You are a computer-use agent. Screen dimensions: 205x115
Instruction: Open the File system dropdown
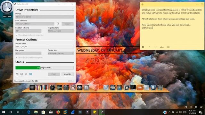[x=29, y=53]
